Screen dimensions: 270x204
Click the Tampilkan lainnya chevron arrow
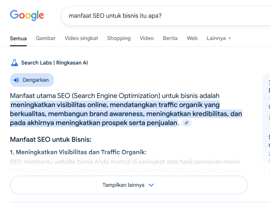(x=151, y=185)
